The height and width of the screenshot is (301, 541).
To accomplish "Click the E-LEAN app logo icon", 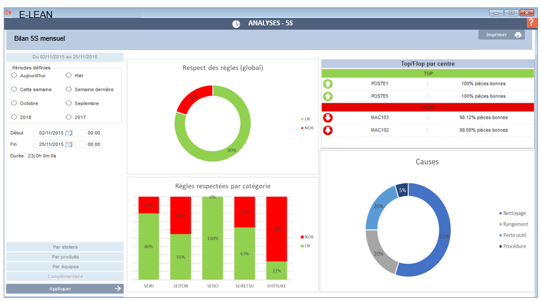I will tap(8, 13).
